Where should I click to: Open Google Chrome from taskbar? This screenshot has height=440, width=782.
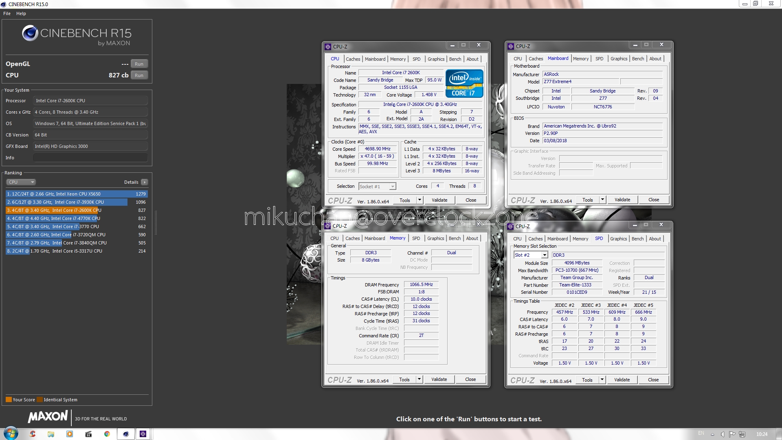(x=107, y=434)
